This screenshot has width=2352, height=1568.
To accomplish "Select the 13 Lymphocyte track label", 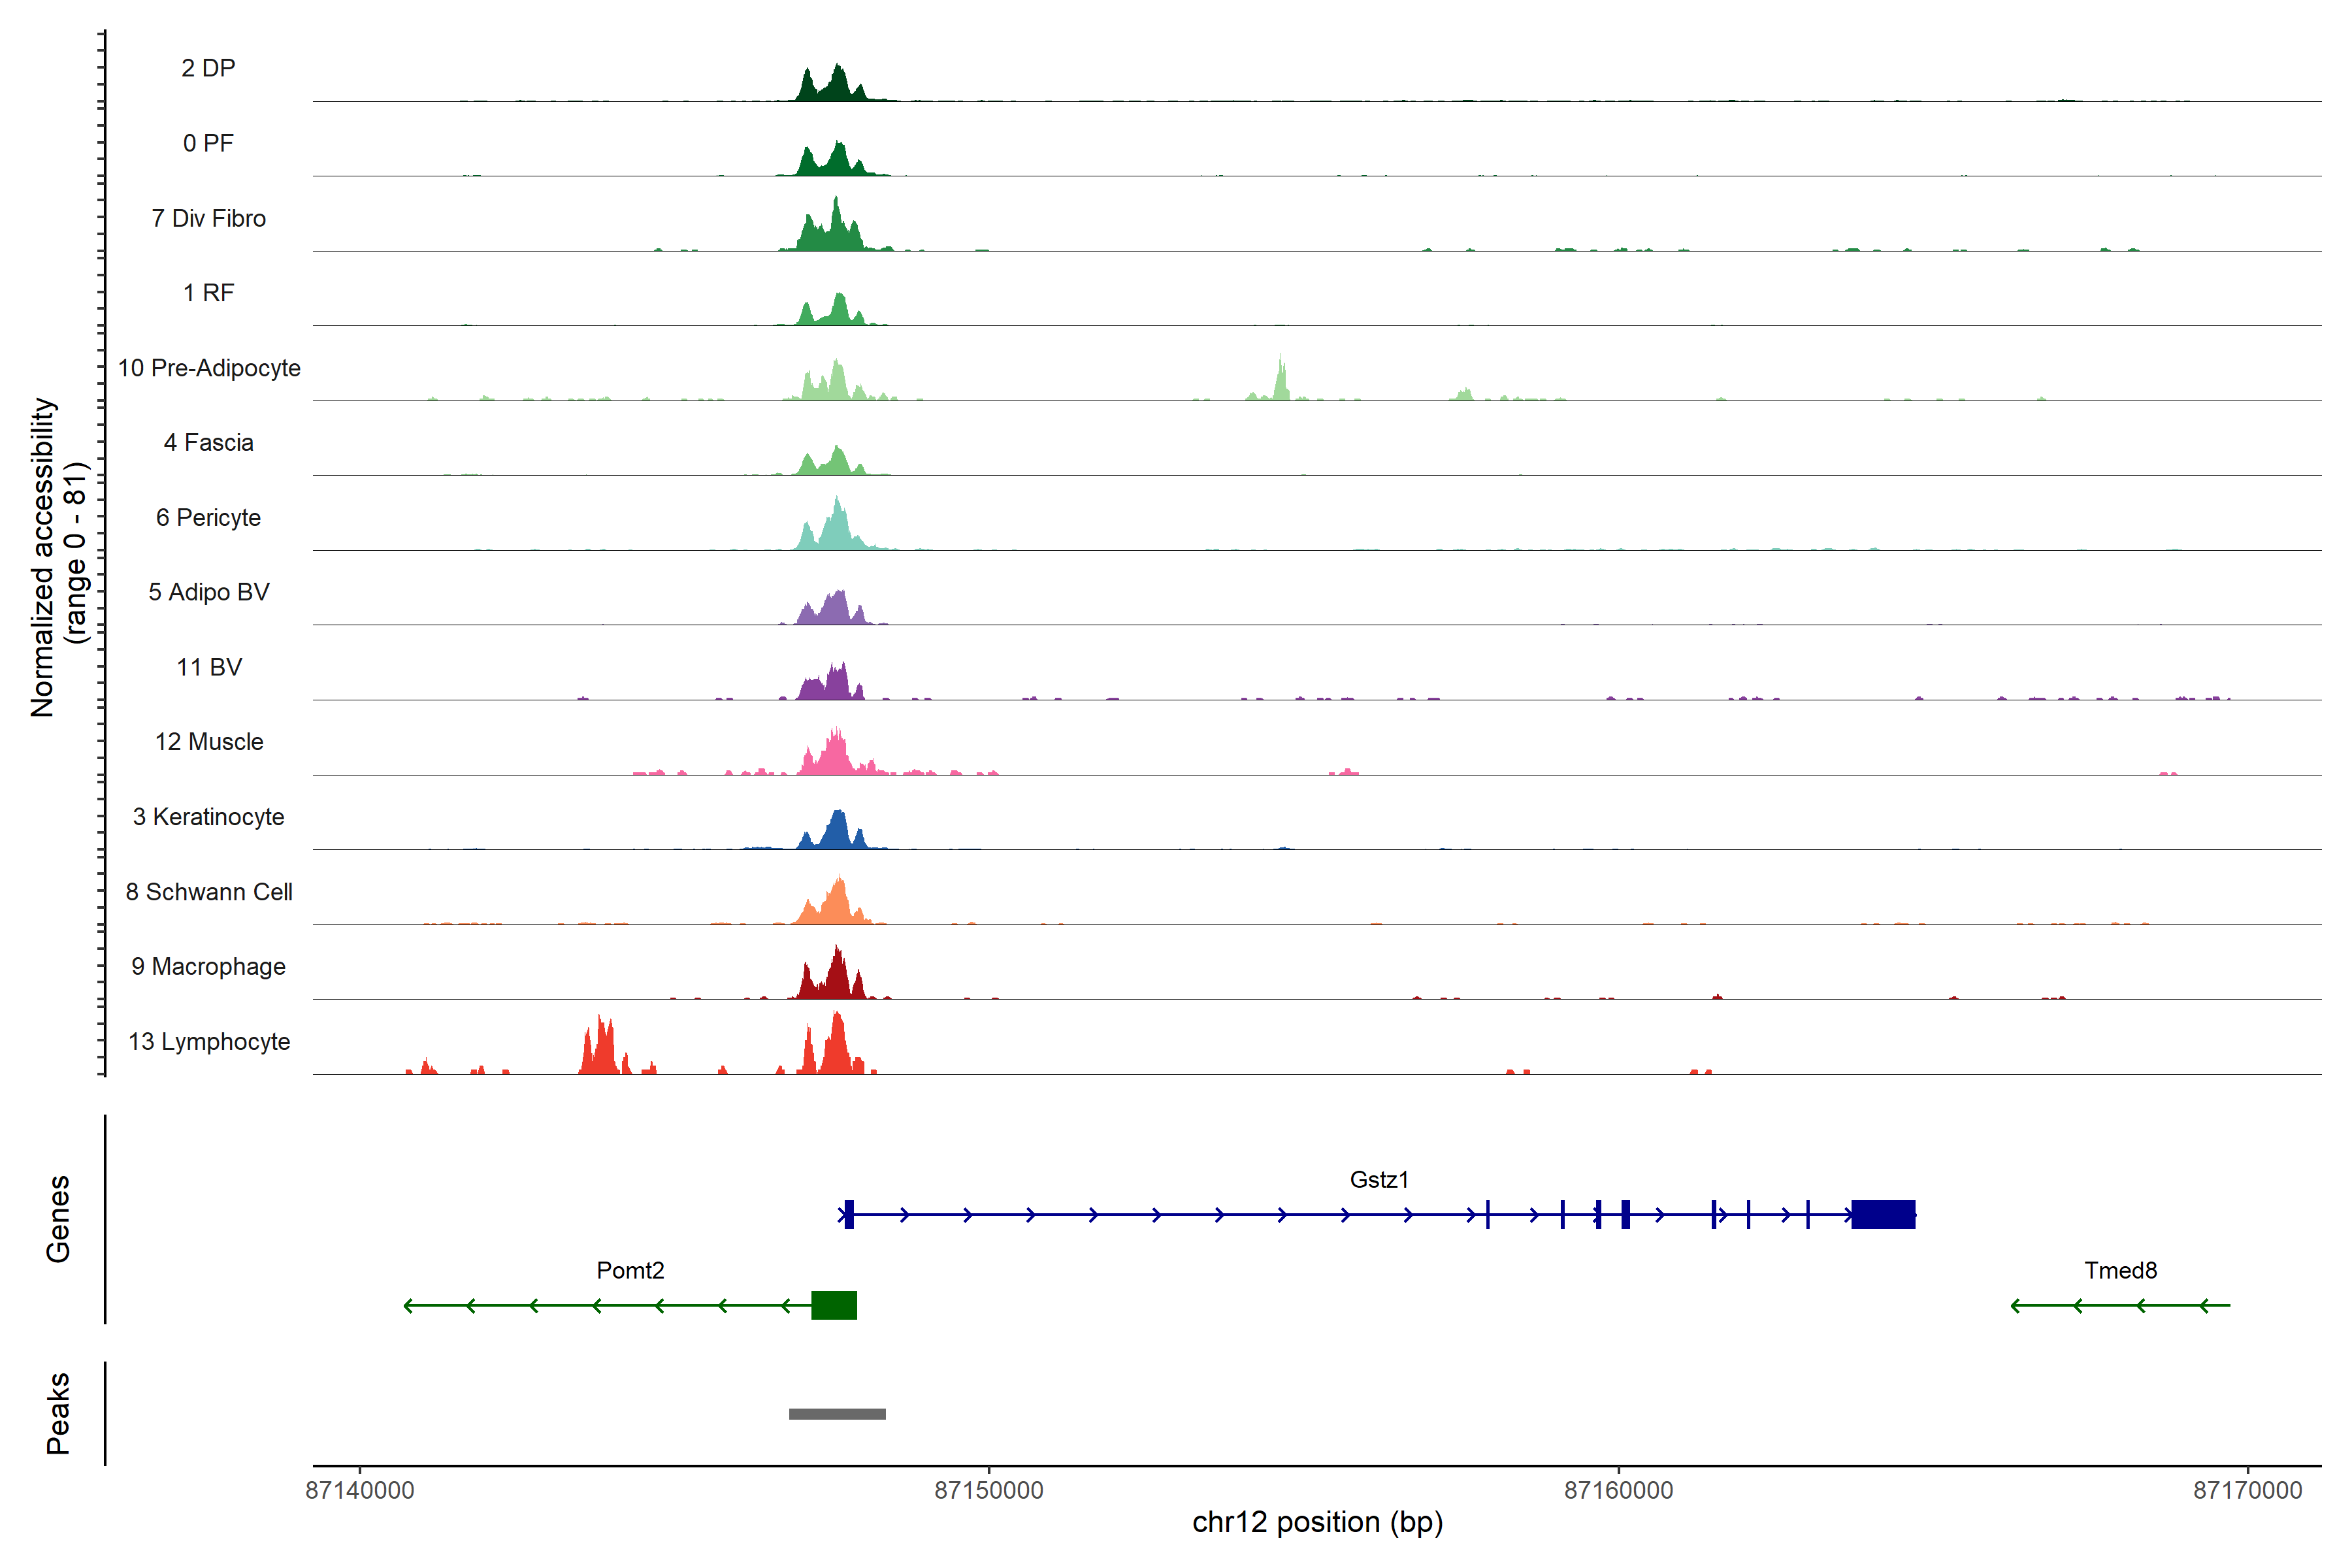I will tap(209, 1041).
